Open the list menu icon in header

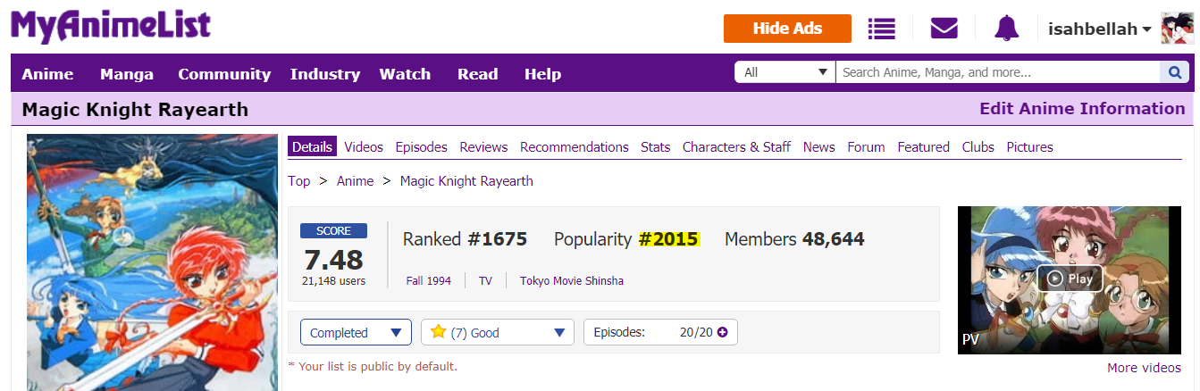tap(882, 29)
